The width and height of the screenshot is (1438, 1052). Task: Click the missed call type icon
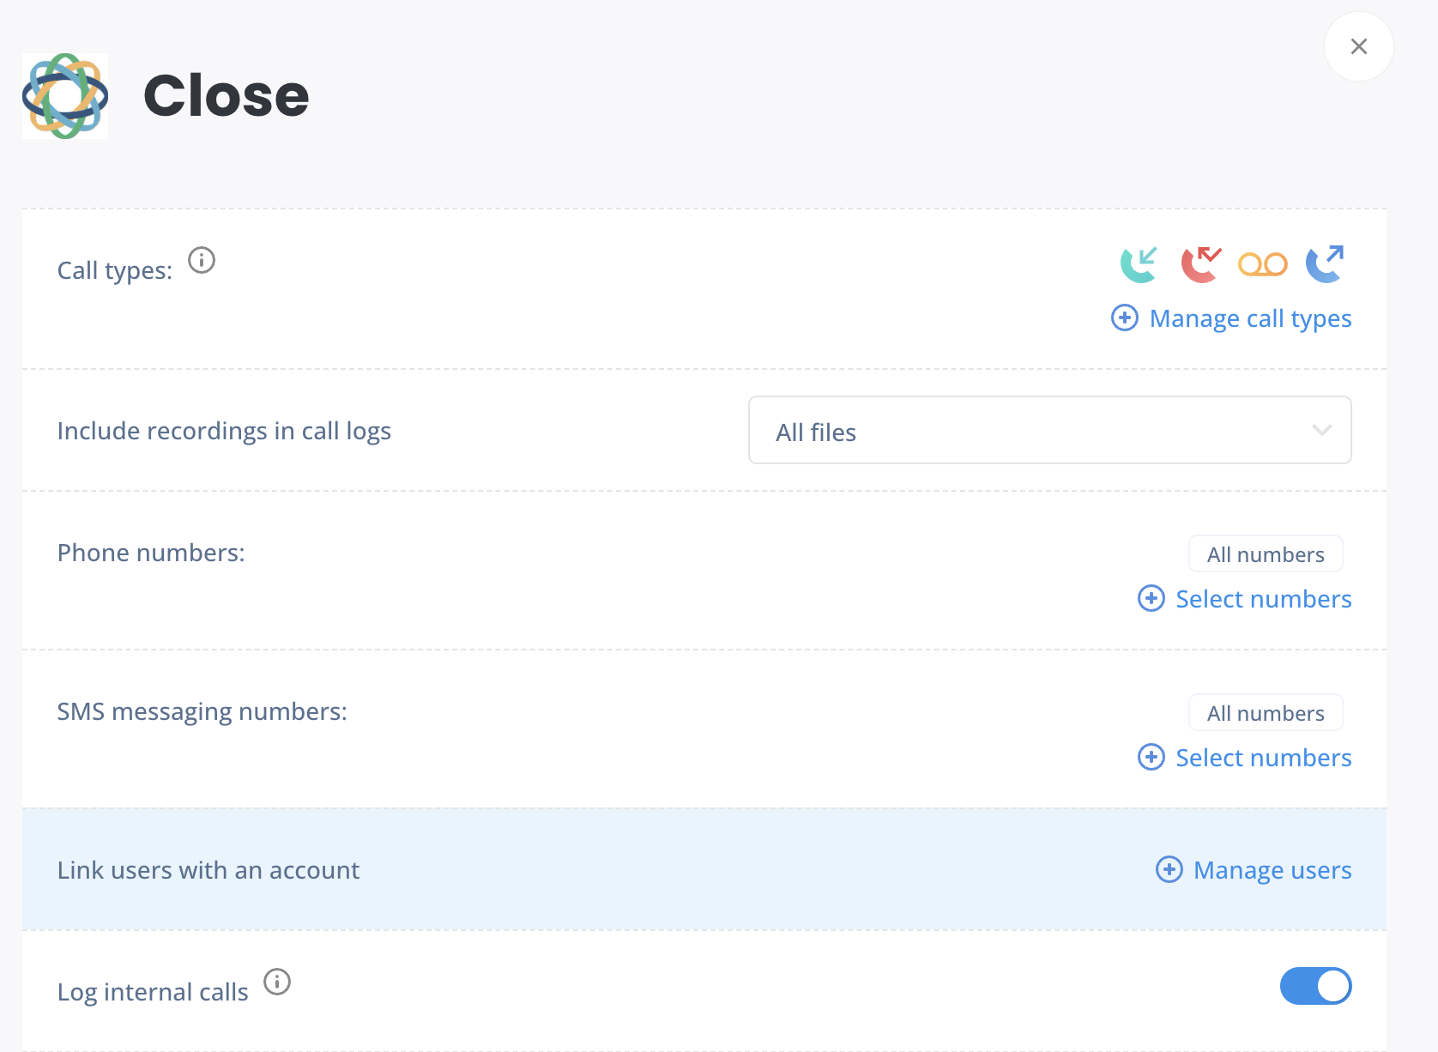coord(1200,264)
